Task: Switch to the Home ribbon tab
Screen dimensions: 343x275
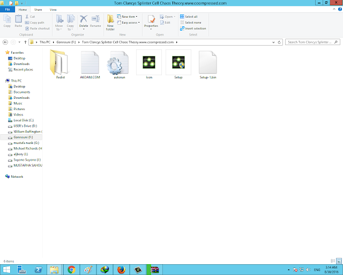Action: [x=23, y=10]
